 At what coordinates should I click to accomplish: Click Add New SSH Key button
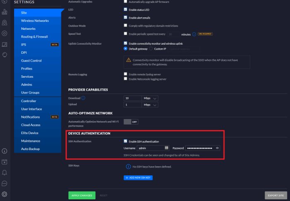(138, 178)
